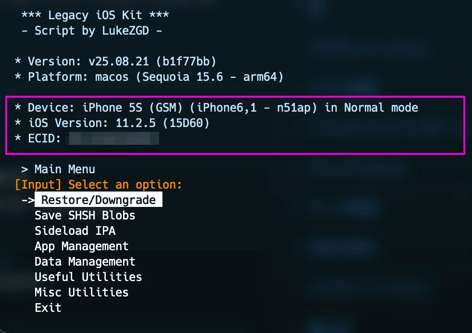The height and width of the screenshot is (333, 472).
Task: Click Exit at the menu bottom
Action: tap(48, 307)
